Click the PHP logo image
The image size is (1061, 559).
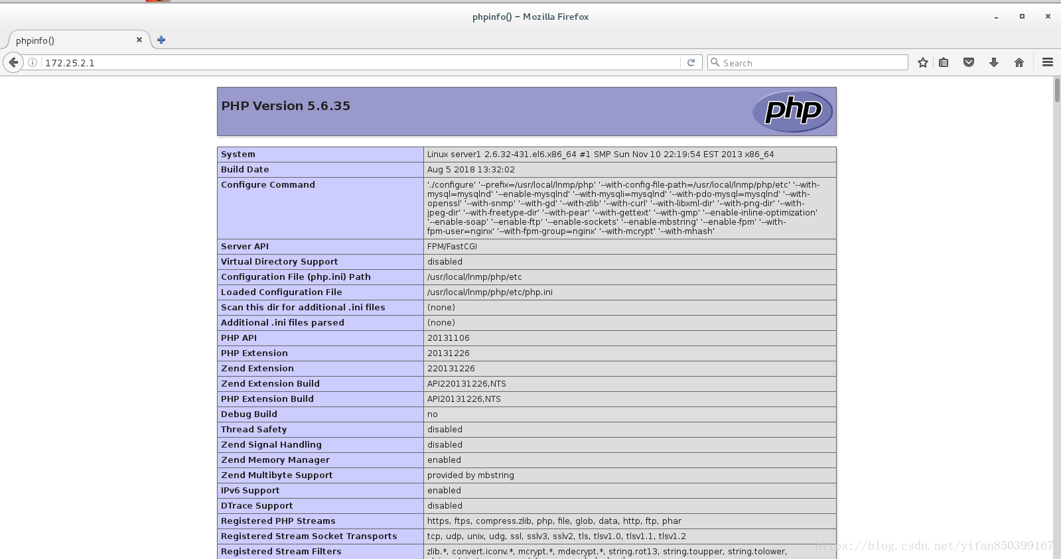click(x=792, y=111)
